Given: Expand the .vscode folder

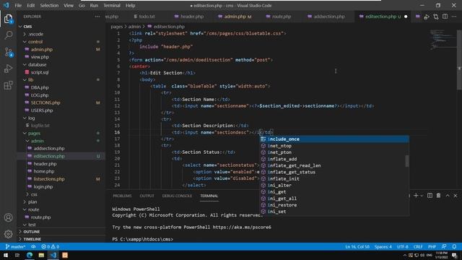Looking at the screenshot, I should point(35,34).
